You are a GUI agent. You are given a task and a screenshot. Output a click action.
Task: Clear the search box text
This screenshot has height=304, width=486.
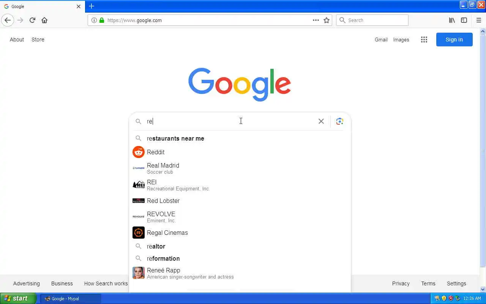[321, 121]
